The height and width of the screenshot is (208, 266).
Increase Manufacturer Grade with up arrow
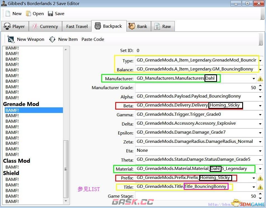260,86
